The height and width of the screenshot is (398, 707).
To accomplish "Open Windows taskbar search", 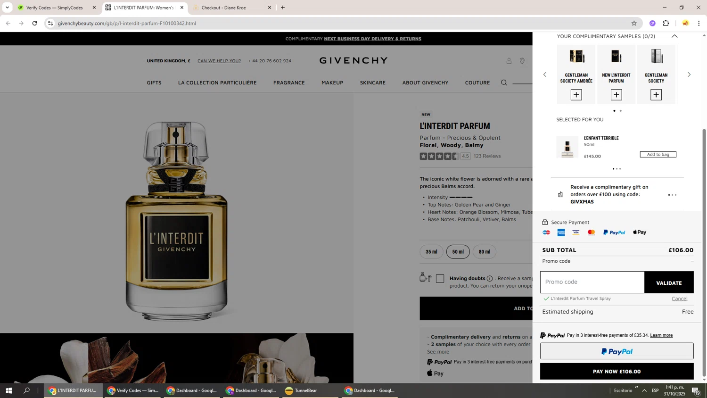I will (x=27, y=390).
